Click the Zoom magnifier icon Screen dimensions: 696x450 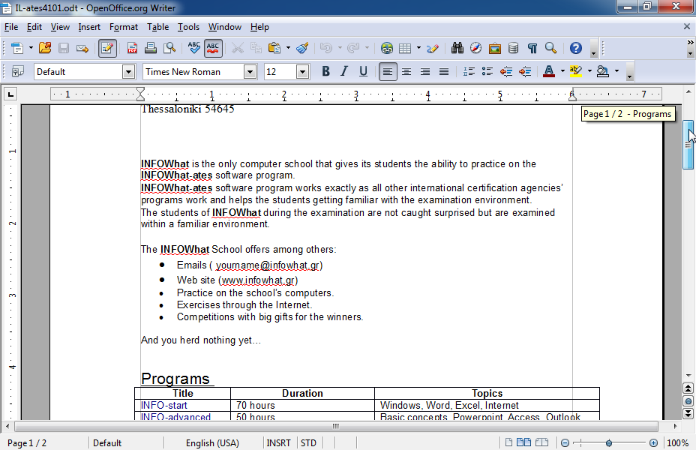[550, 48]
